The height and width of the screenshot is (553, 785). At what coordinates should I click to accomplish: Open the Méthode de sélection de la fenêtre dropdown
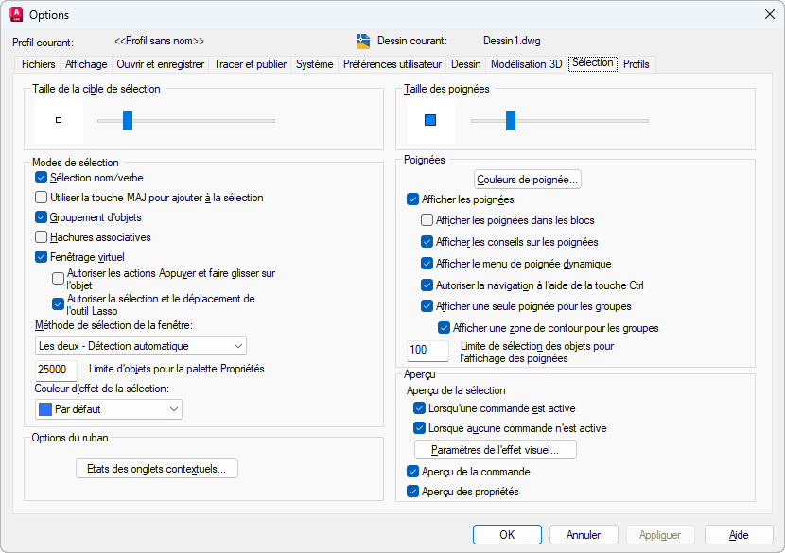pyautogui.click(x=141, y=346)
